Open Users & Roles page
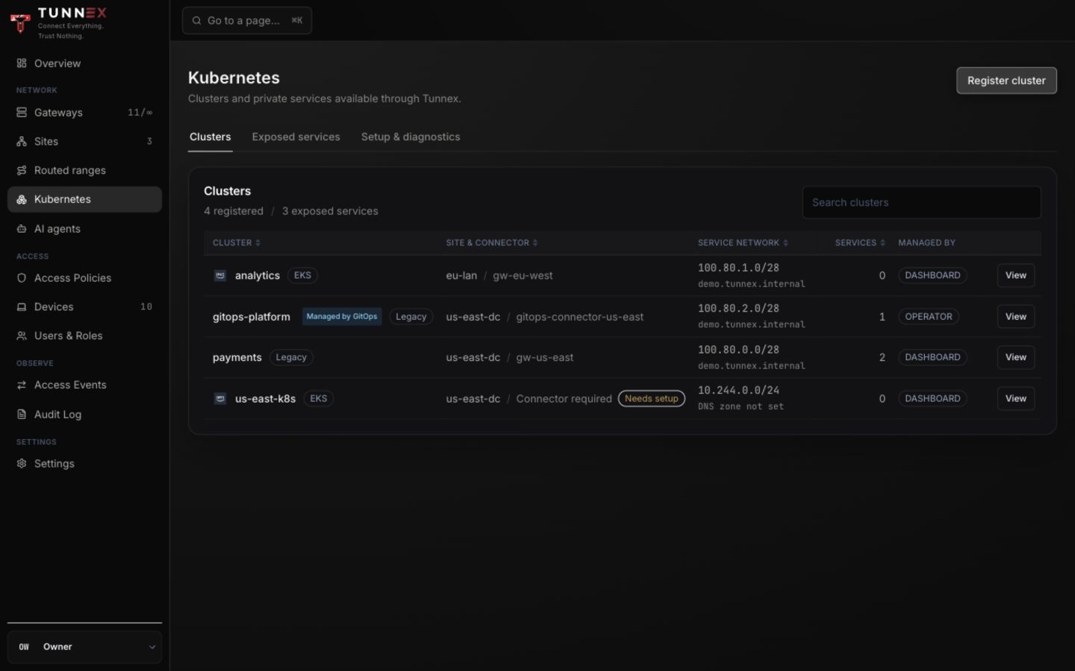The height and width of the screenshot is (671, 1075). coord(84,336)
